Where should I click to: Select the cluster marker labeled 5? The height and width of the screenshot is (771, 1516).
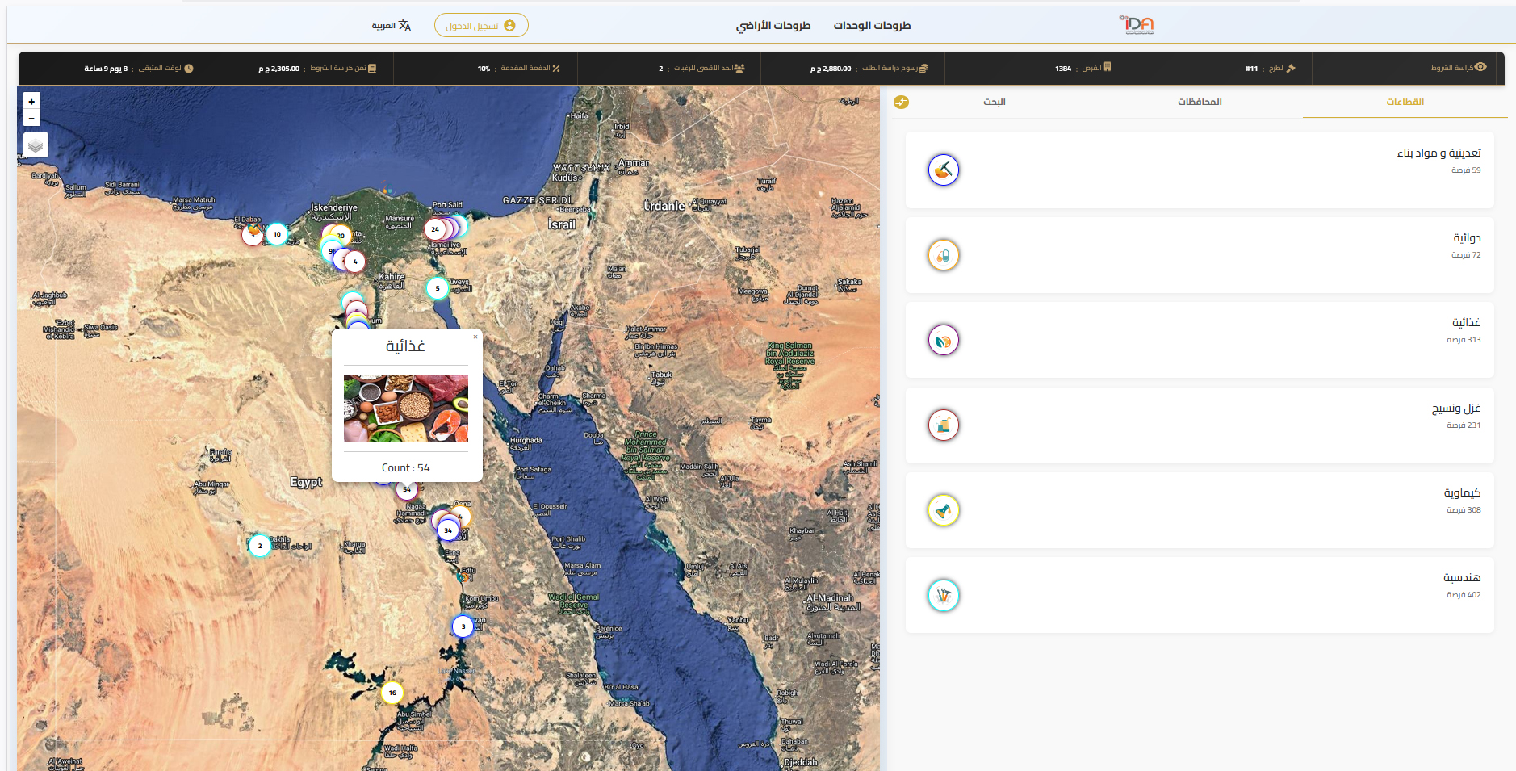(x=438, y=288)
